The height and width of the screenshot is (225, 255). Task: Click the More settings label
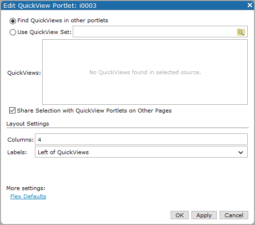coord(26,188)
